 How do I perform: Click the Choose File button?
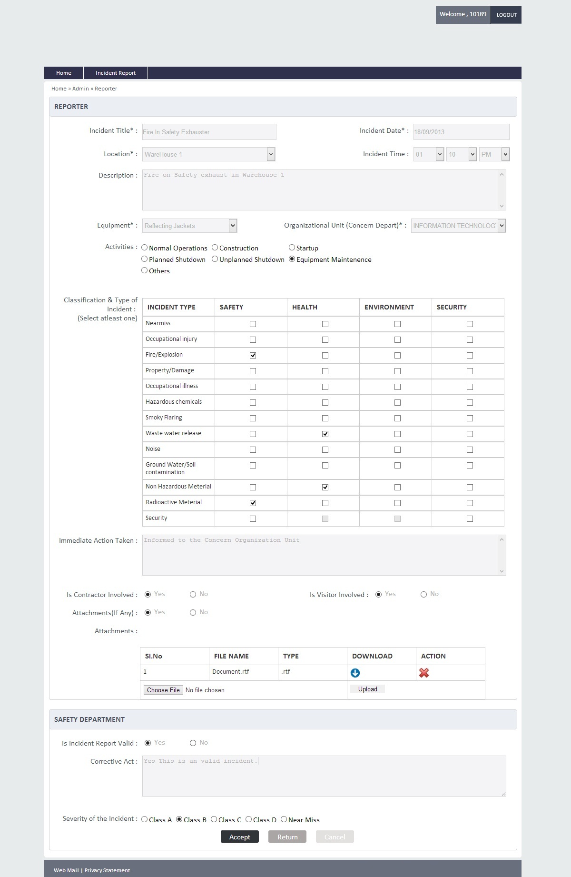163,690
